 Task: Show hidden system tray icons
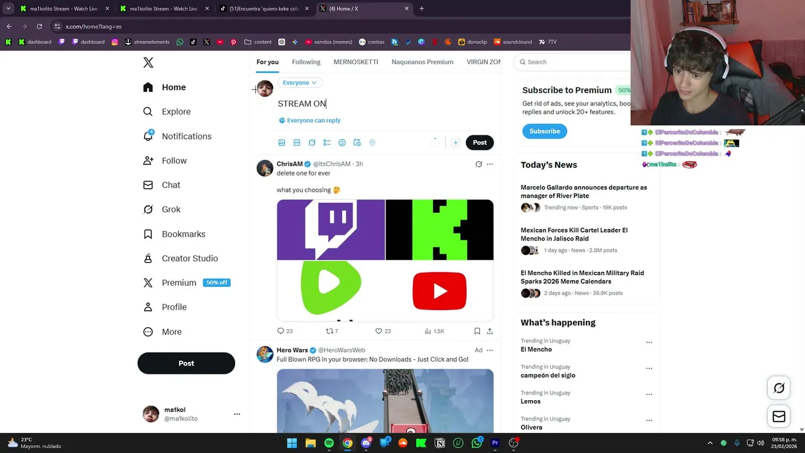click(x=710, y=443)
